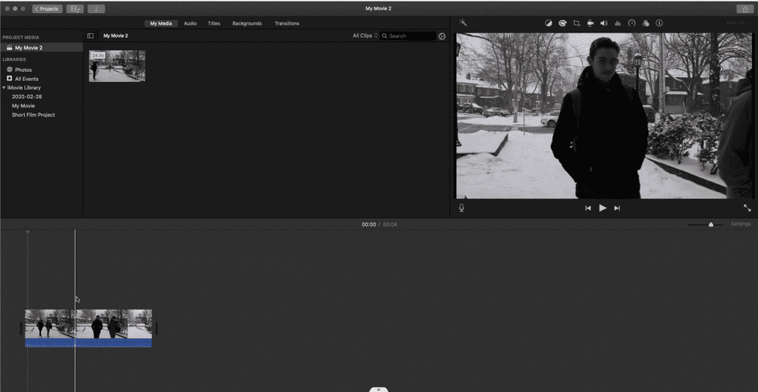This screenshot has width=758, height=392.
Task: Click the media Search field
Action: (408, 36)
